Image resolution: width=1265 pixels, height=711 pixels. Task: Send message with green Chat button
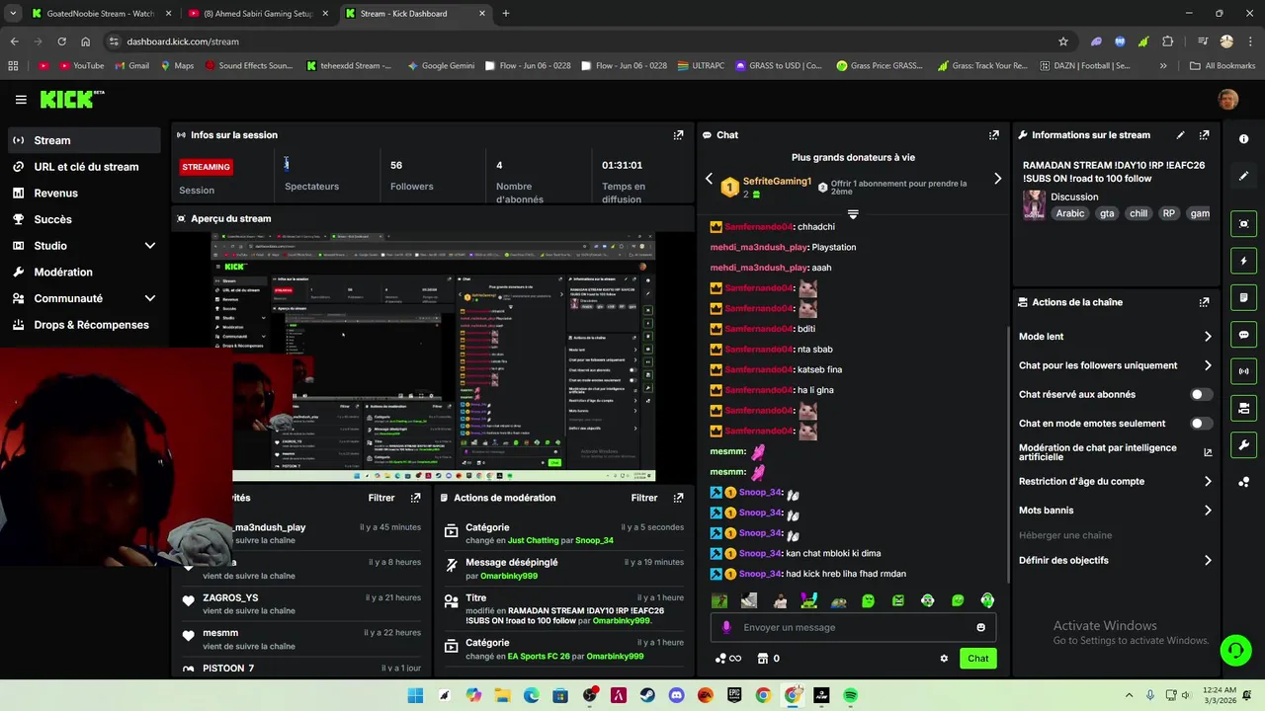pos(977,659)
